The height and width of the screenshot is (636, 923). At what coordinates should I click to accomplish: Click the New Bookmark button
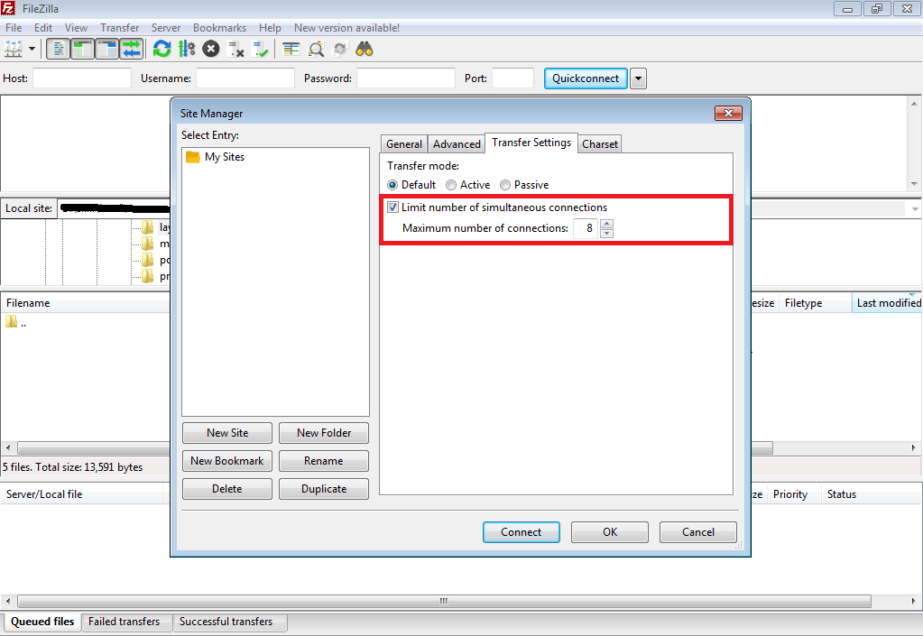227,461
